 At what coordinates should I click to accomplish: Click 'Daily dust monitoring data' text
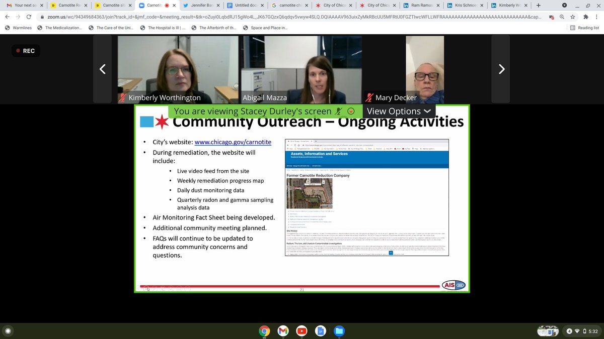(210, 190)
